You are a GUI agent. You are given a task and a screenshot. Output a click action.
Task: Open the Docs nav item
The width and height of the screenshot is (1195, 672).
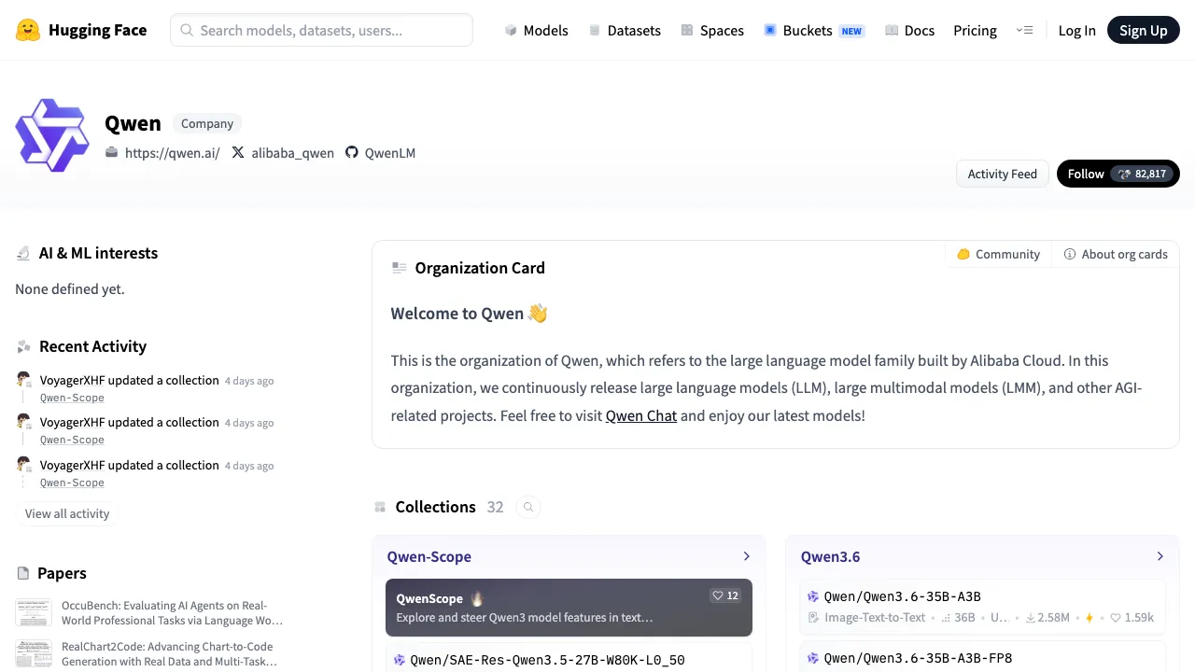909,30
